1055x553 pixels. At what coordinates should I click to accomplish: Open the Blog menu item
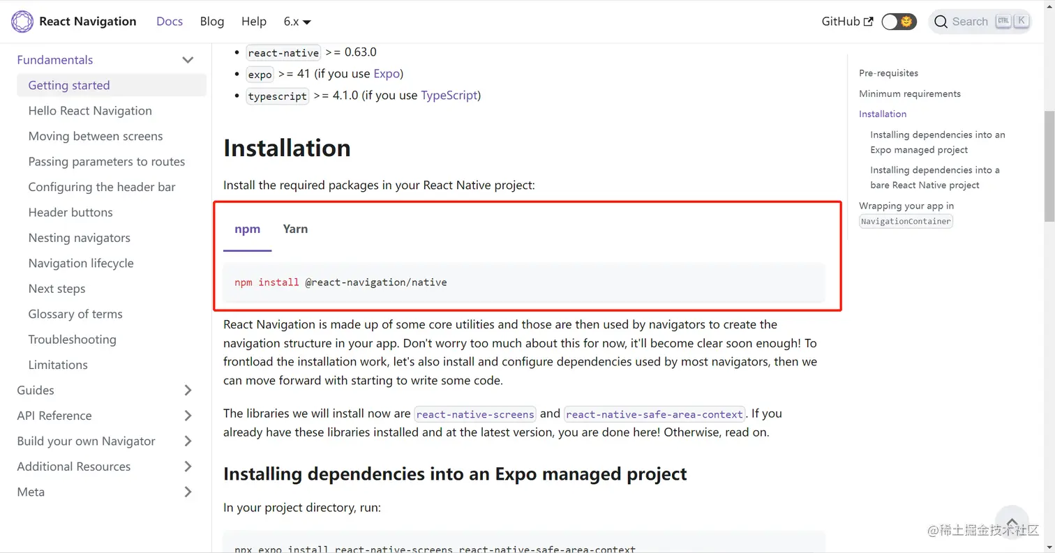point(212,22)
